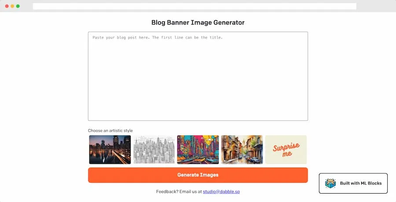This screenshot has height=202, width=396.
Task: Select the night city photo style
Action: [110, 150]
